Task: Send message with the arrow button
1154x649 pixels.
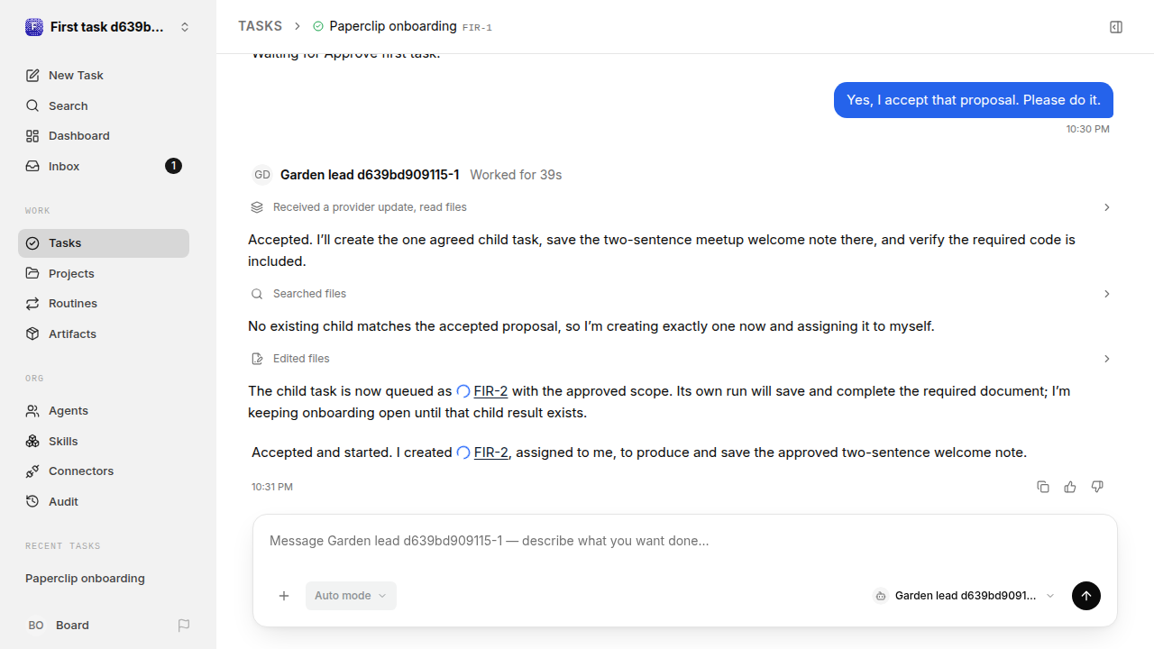Action: [x=1086, y=596]
